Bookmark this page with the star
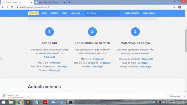This screenshot has width=187, height=105. click(174, 7)
